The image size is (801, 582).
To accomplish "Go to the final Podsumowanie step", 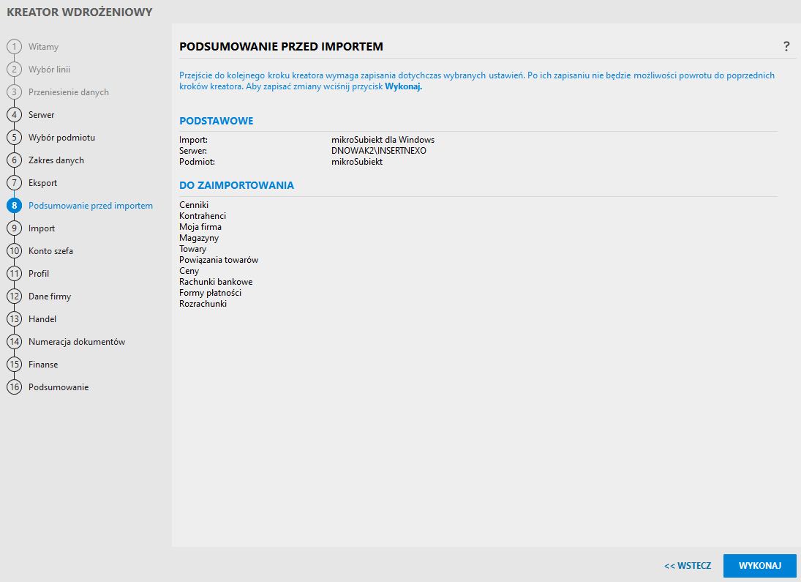I will (x=59, y=387).
